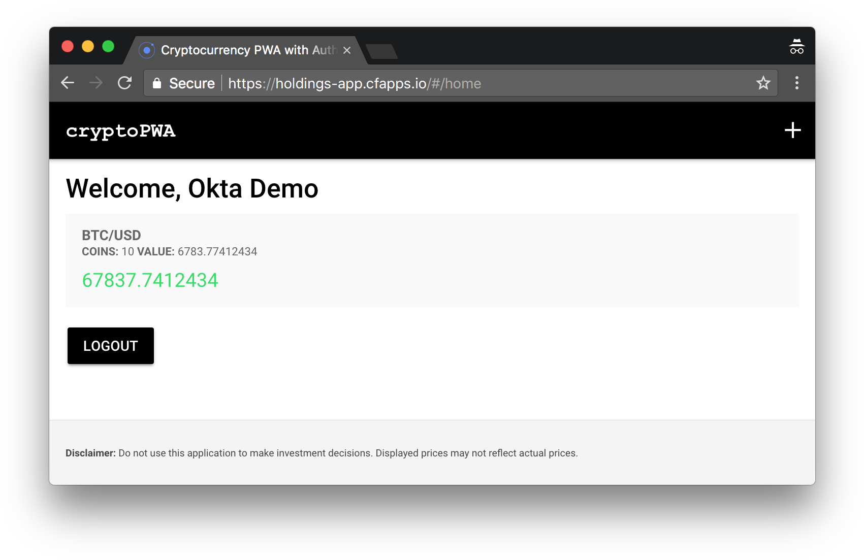Close the Cryptocurrency PWA tab
The image size is (864, 560).
[347, 50]
